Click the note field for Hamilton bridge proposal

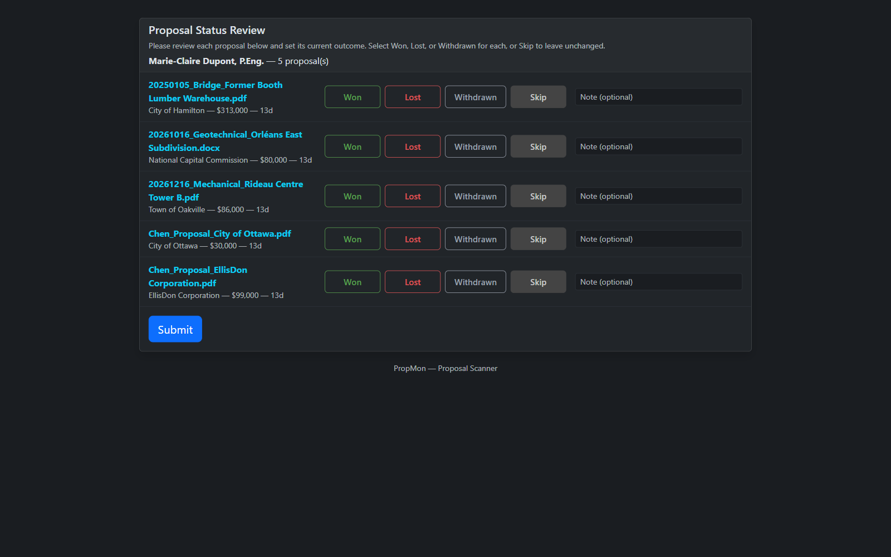(658, 97)
